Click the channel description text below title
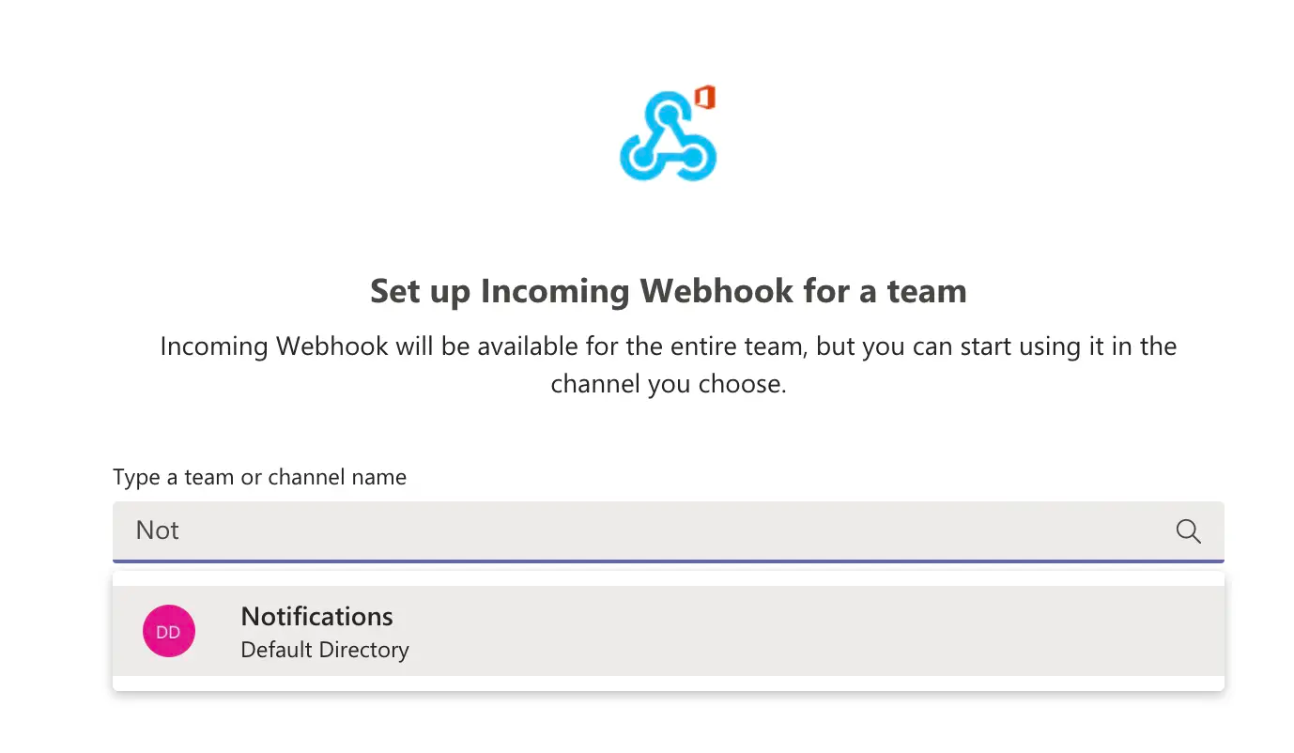Screen dimensions: 1294x753 pos(669,364)
